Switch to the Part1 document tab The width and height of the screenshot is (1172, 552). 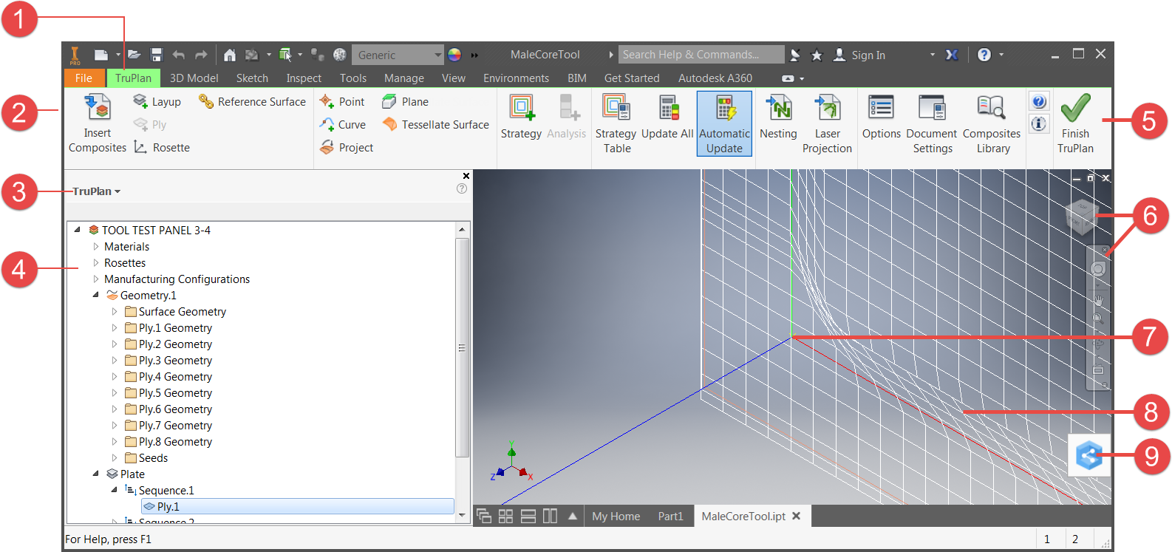(670, 517)
